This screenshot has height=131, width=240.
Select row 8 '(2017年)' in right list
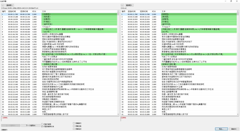(179, 32)
